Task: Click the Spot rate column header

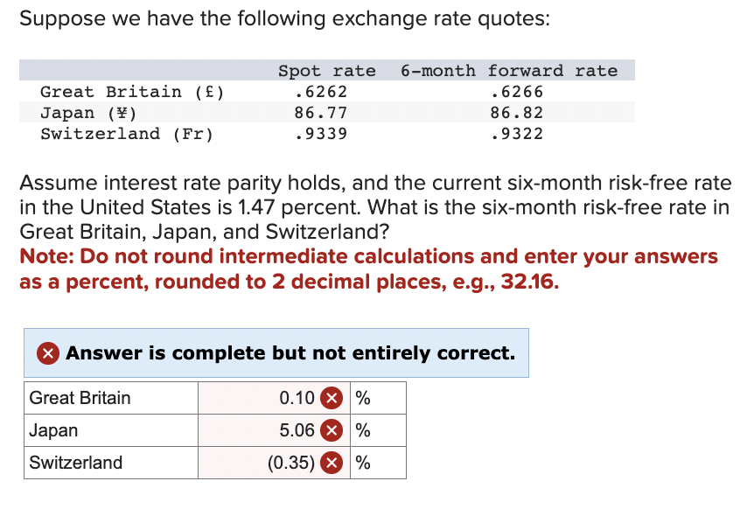Action: (x=327, y=70)
